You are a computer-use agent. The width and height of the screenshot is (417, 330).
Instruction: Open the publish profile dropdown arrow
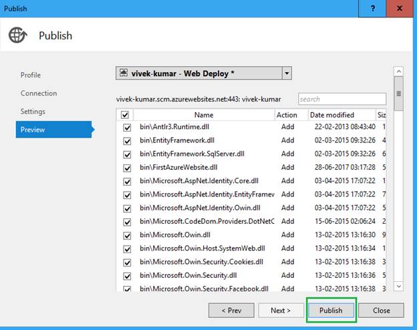click(287, 73)
